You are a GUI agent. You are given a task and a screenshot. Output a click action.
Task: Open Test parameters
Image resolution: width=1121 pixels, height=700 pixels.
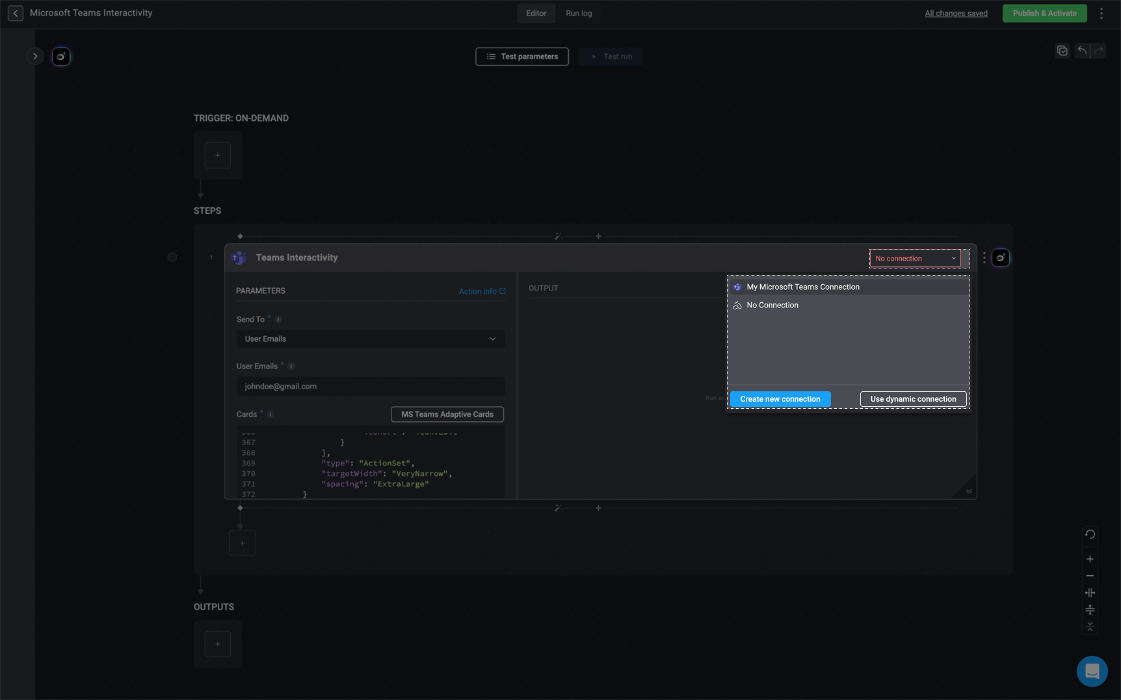point(522,57)
